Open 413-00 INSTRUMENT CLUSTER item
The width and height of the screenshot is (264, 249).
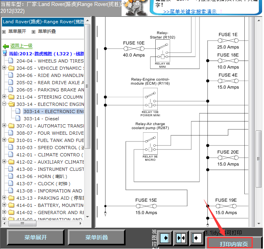click(50, 169)
